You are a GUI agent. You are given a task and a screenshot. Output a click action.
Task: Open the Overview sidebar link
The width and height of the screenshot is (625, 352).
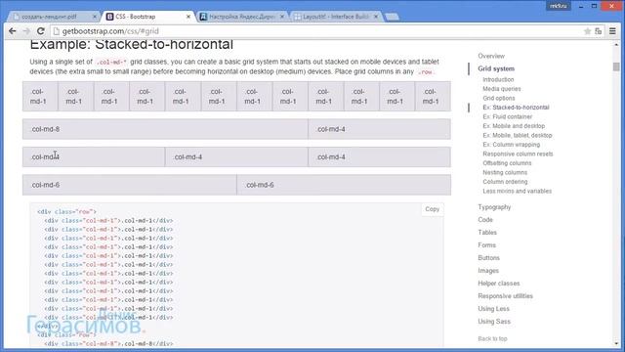pos(491,57)
